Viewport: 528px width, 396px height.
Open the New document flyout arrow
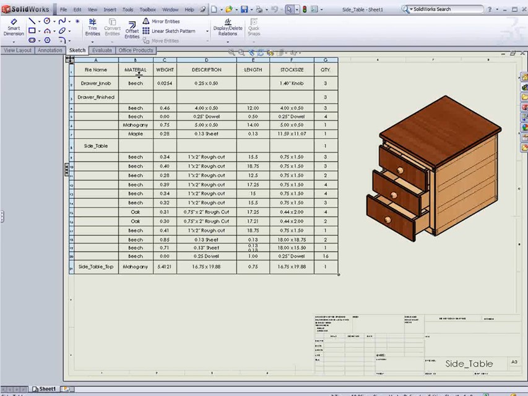click(220, 9)
